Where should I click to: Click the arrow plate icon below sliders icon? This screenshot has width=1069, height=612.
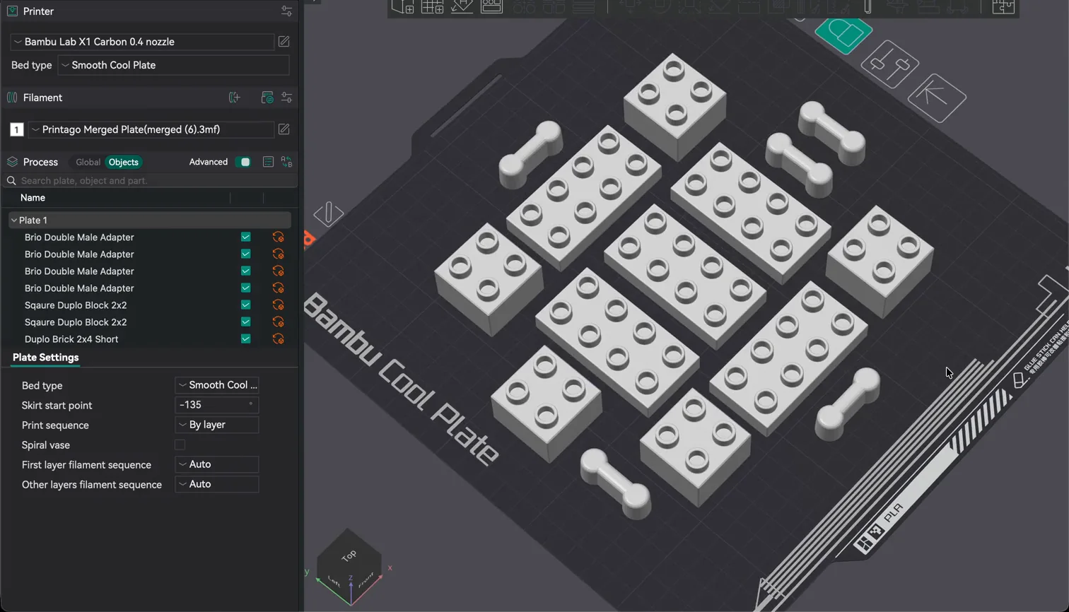pyautogui.click(x=937, y=98)
